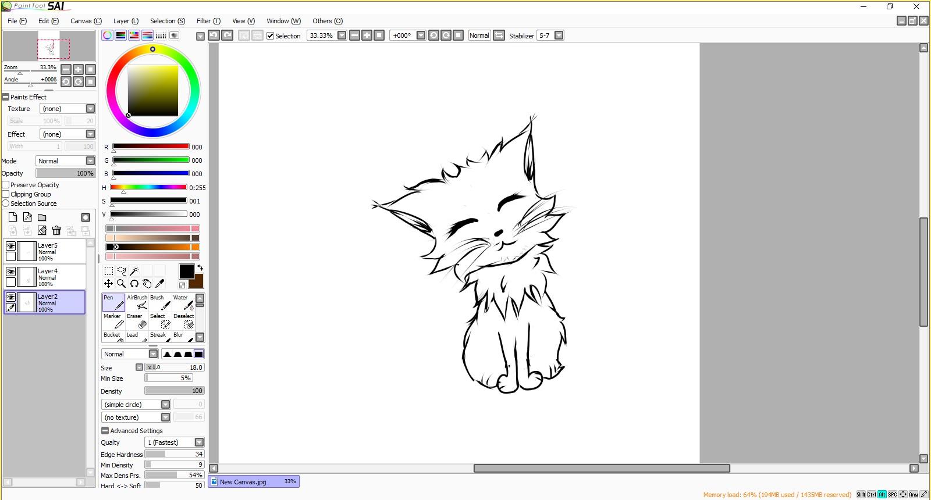Activate the lasso selection tool
Screen dimensions: 931x500
122,271
